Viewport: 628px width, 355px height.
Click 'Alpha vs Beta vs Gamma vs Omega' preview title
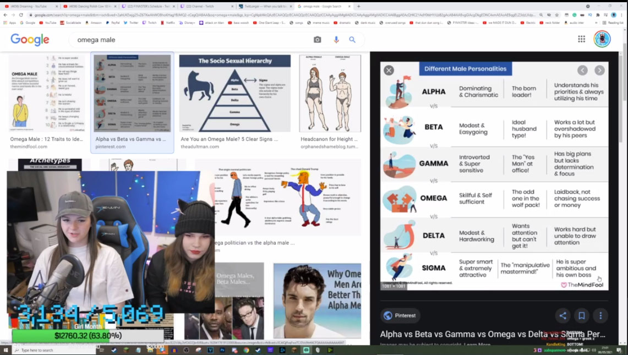pyautogui.click(x=493, y=334)
